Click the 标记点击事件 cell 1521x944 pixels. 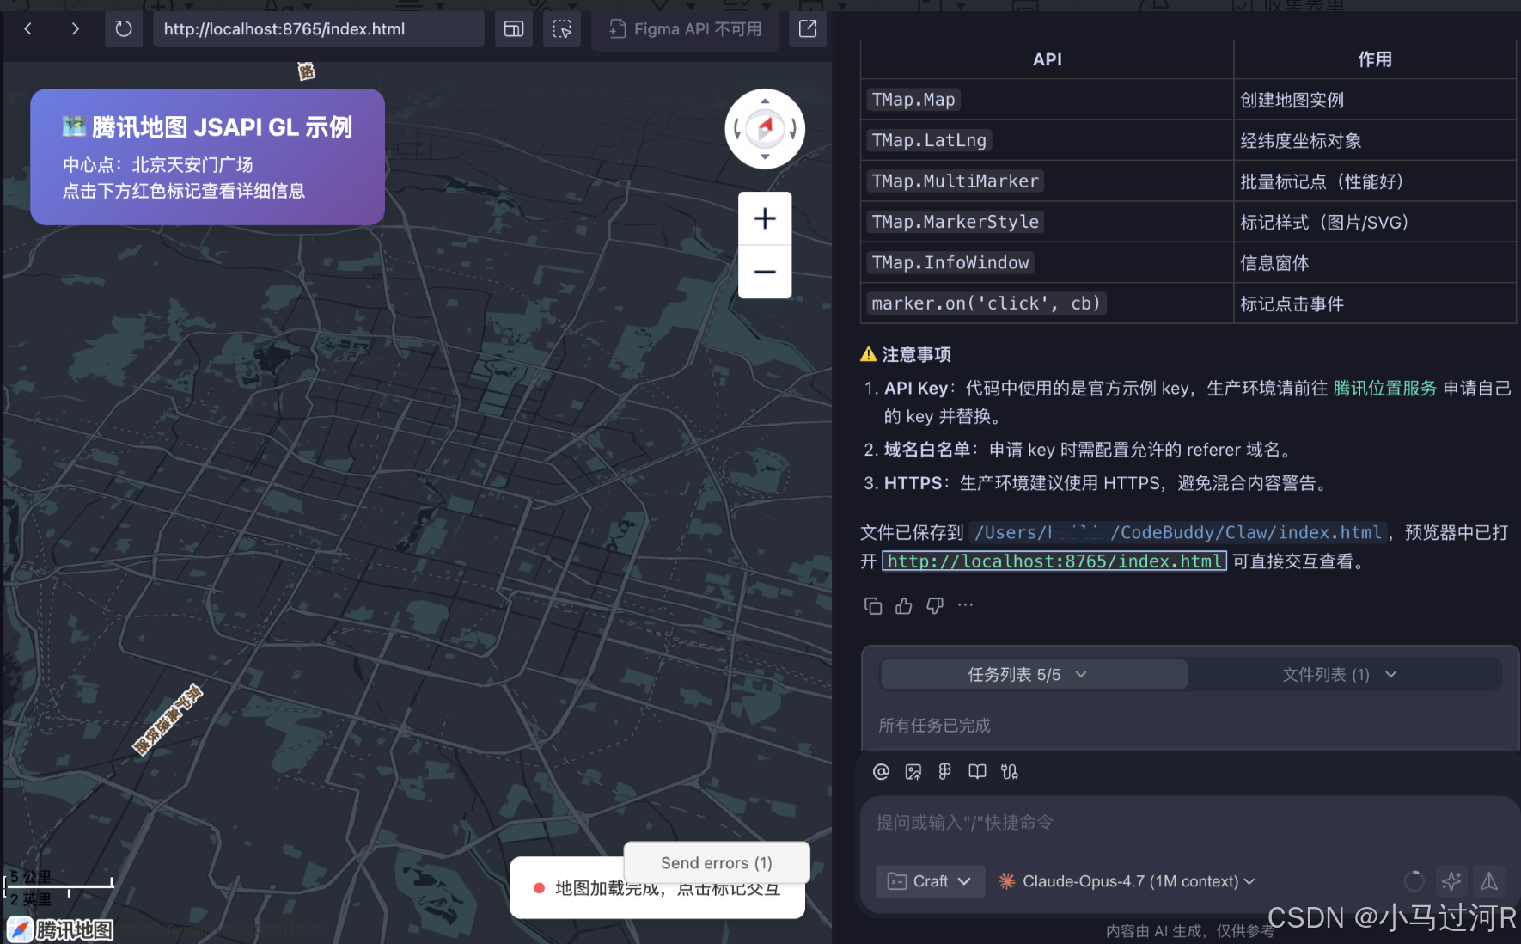coord(1375,303)
